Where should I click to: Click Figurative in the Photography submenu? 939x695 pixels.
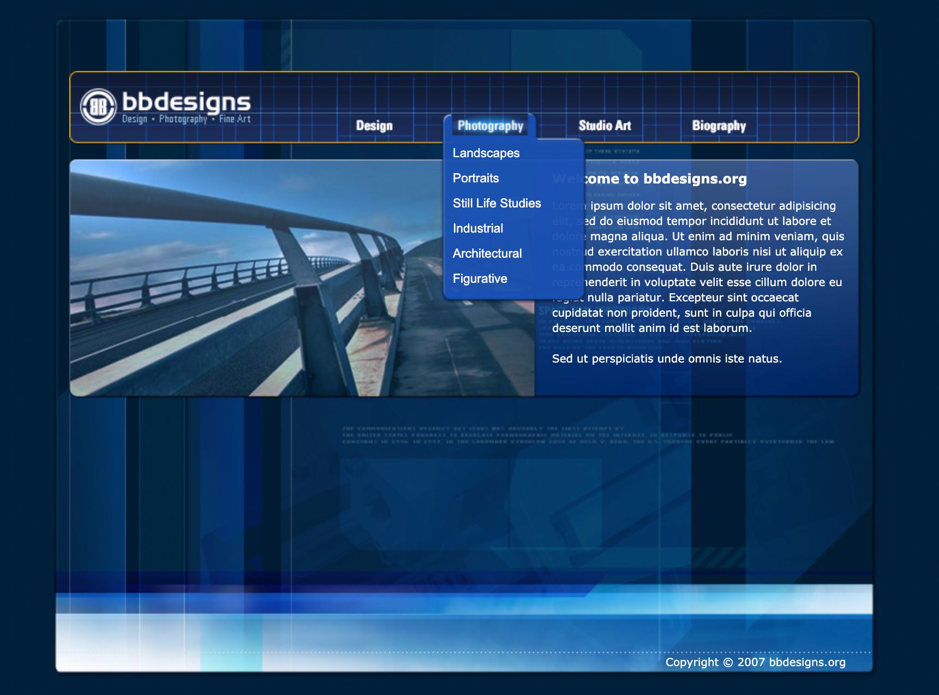click(480, 278)
